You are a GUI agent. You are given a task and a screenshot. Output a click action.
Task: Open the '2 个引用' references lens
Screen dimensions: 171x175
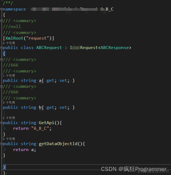(9, 118)
